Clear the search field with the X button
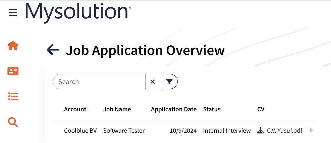 tap(153, 82)
